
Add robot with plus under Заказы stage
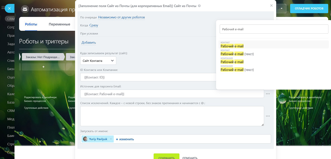pyautogui.click(x=43, y=67)
